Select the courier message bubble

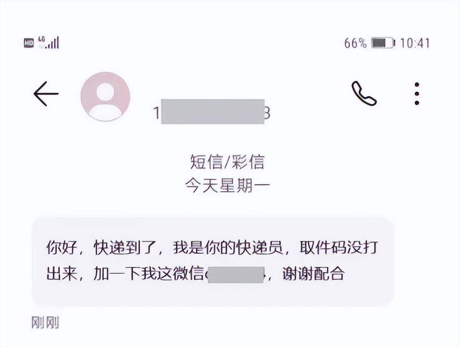click(213, 262)
